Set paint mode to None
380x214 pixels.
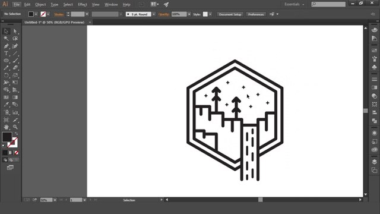point(16,153)
